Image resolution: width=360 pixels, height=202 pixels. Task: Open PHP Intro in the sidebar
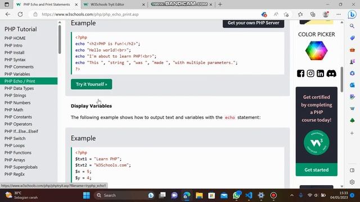[13, 45]
